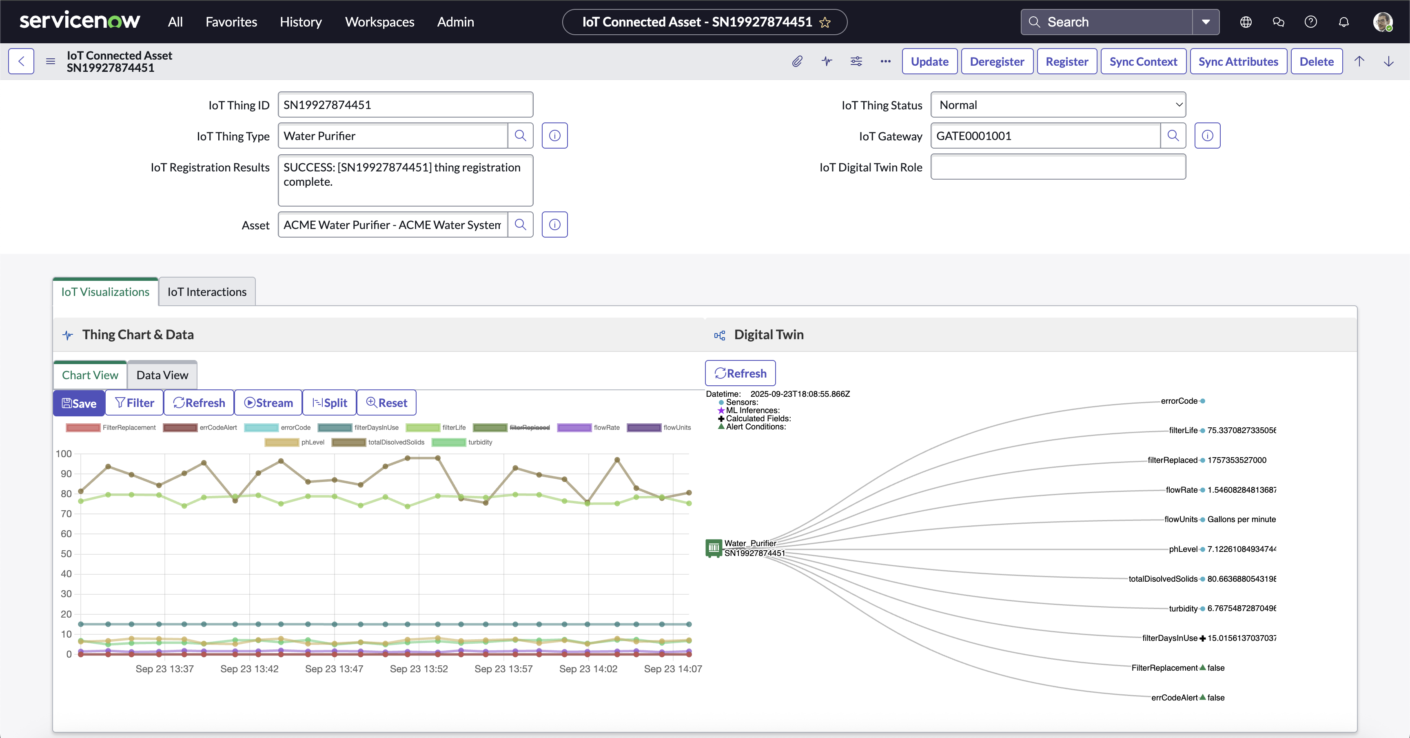This screenshot has height=738, width=1410.
Task: Toggle flowUnits series in chart legend
Action: click(x=659, y=428)
